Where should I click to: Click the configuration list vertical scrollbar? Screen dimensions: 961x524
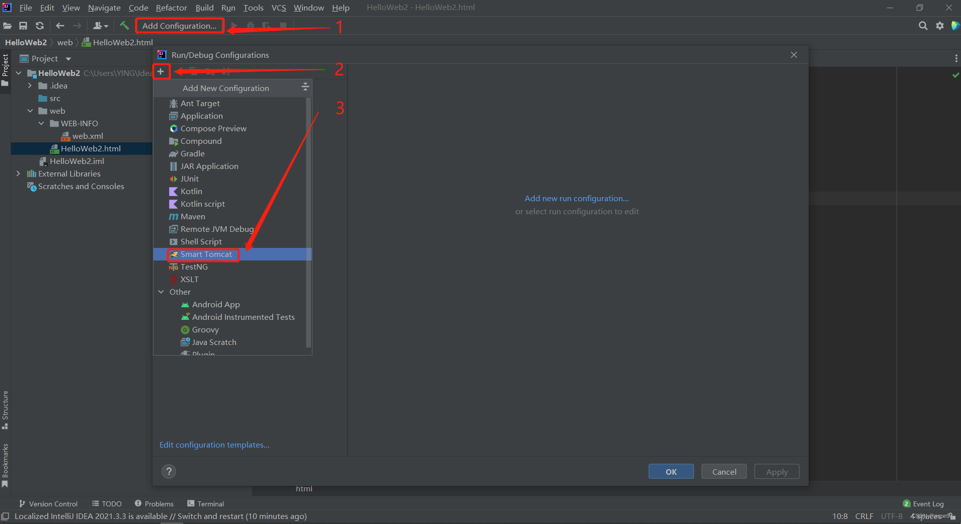[308, 221]
